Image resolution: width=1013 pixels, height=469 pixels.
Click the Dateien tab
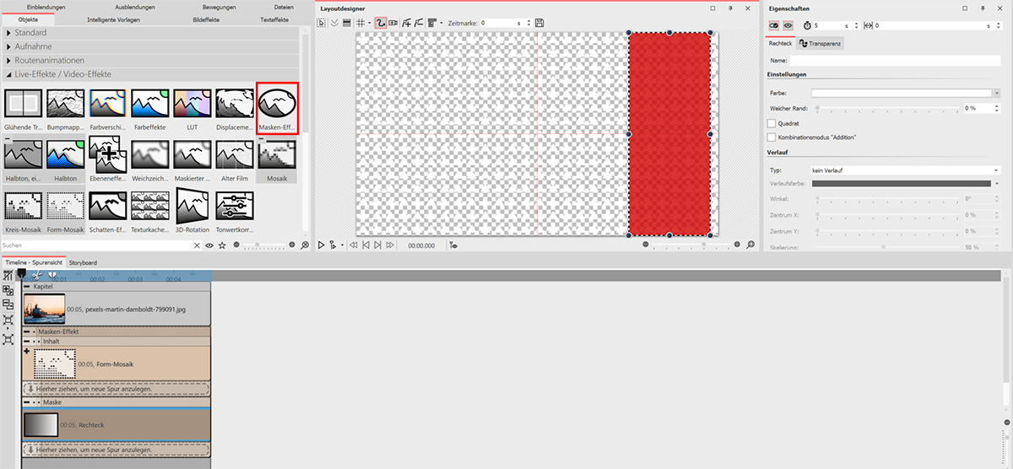pyautogui.click(x=284, y=7)
